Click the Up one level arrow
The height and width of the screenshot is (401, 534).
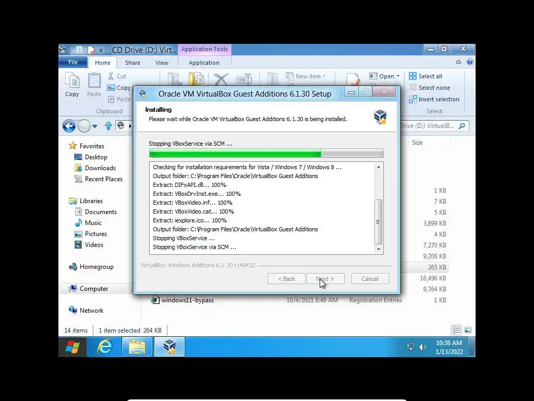[108, 126]
